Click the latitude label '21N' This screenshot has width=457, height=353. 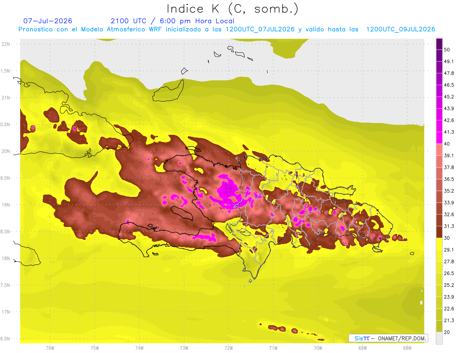[6, 97]
